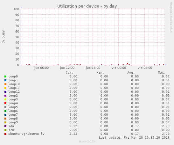Click the 'Munin 2.0.75' version text
174x145 pixels.
[87, 141]
